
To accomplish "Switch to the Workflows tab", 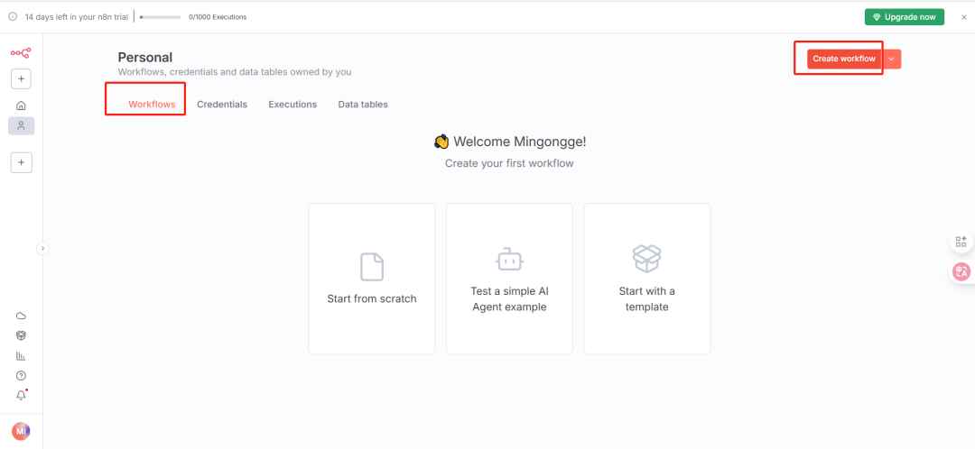I will click(152, 105).
